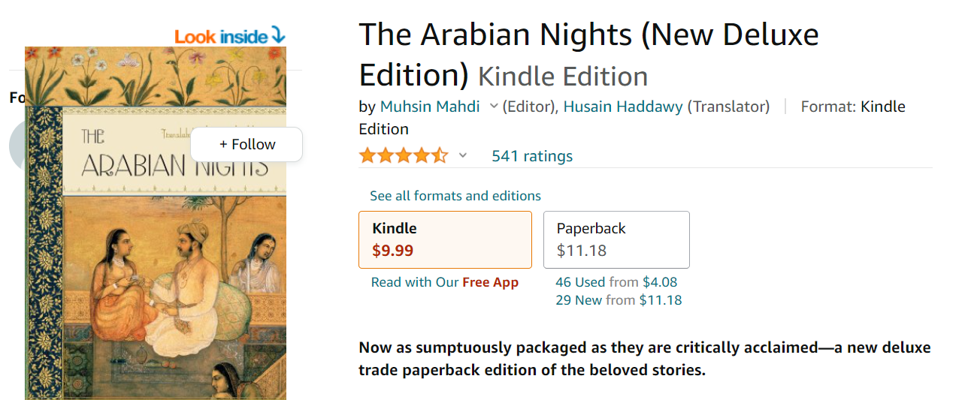962x400 pixels.
Task: Click the orange star rating icons
Action: point(403,156)
